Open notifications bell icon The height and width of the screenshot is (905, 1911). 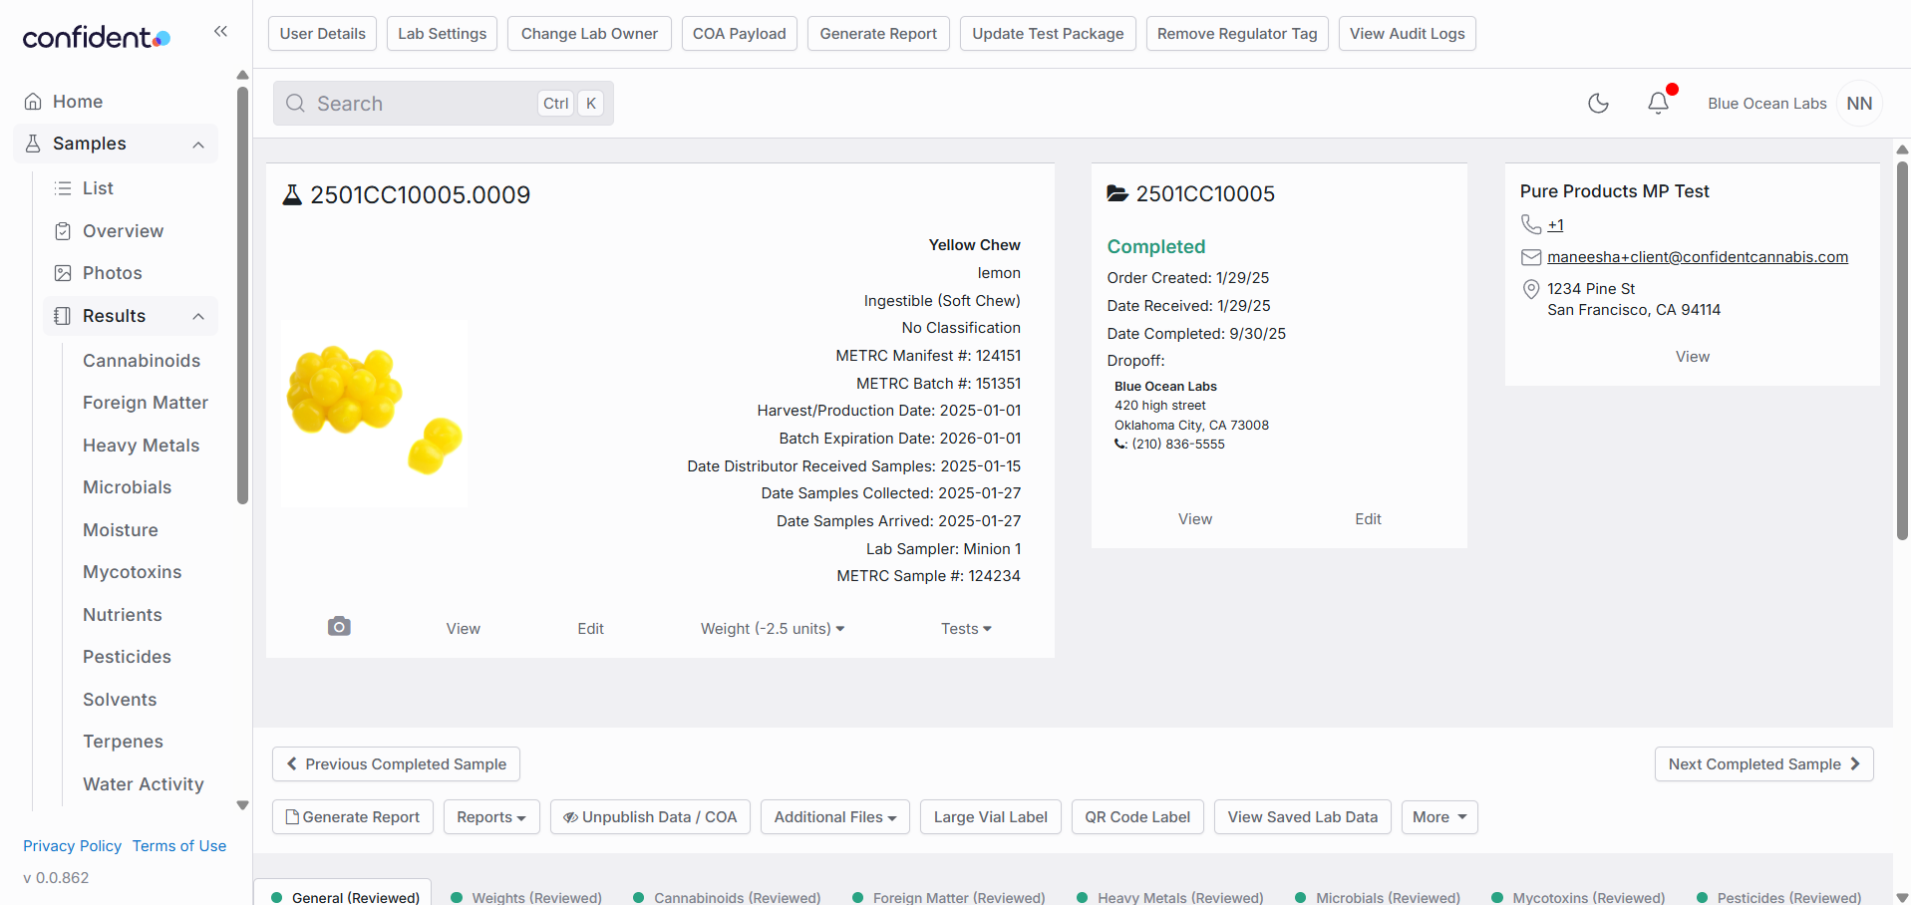point(1658,103)
